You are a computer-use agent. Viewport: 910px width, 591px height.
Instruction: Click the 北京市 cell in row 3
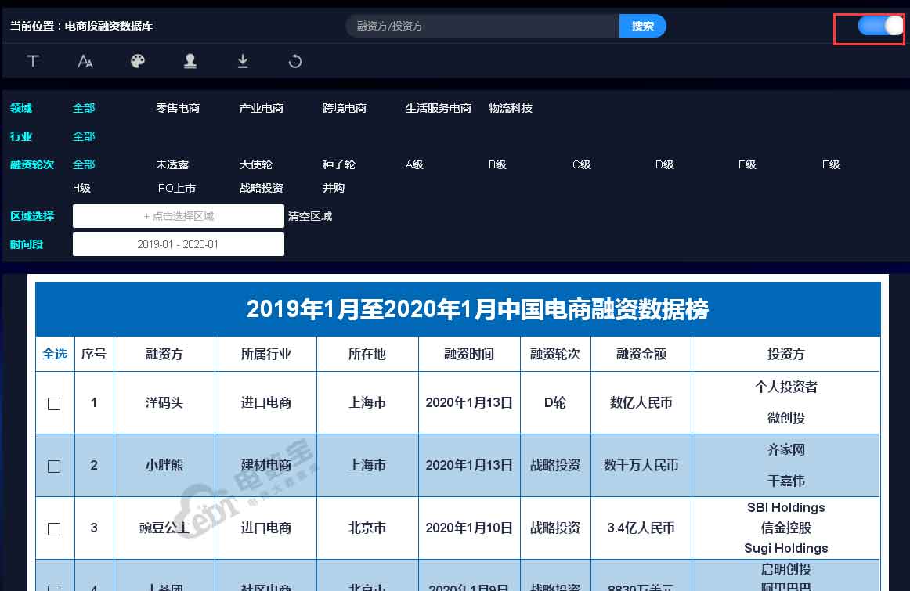367,528
